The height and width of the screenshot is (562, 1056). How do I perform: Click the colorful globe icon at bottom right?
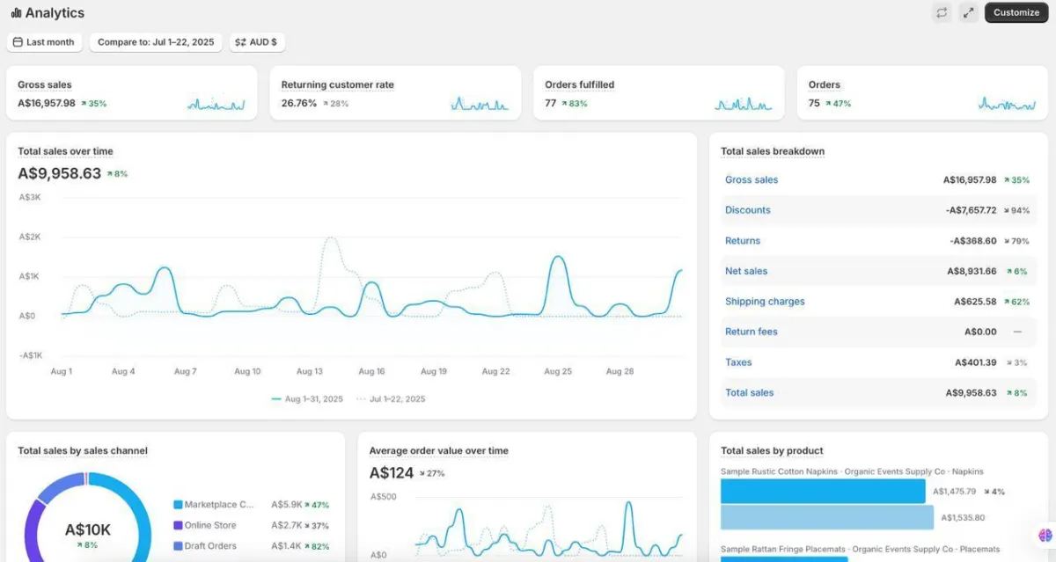point(1045,535)
